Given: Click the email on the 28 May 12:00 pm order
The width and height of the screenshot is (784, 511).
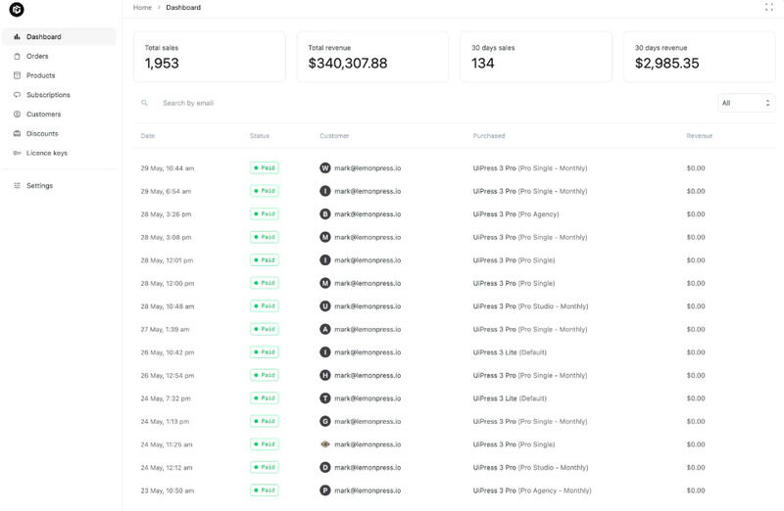Looking at the screenshot, I should point(367,283).
